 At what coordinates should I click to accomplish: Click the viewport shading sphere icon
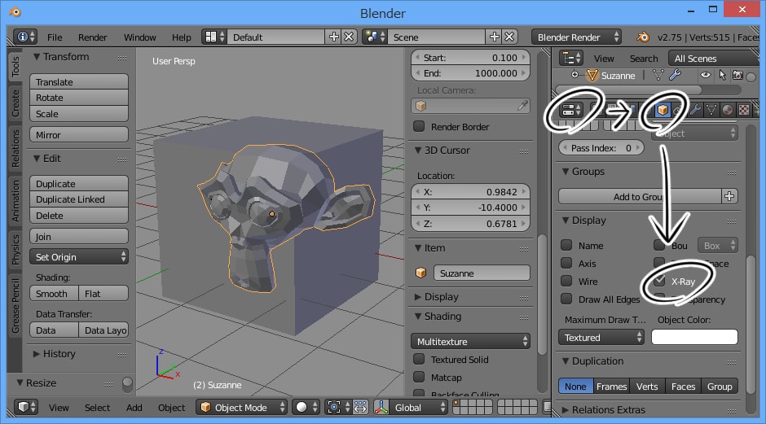pos(306,407)
